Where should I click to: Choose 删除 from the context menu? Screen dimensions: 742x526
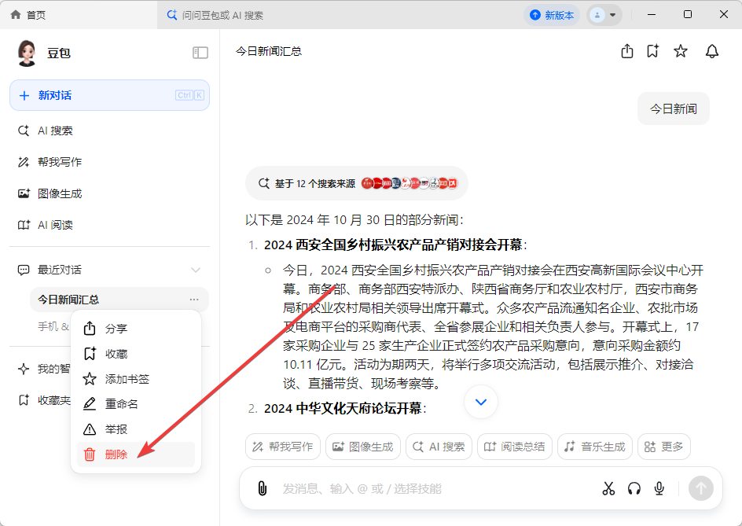pos(136,454)
